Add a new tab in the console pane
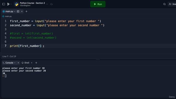The height and width of the screenshot is (99, 176). [x=36, y=63]
